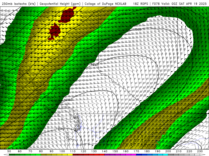The width and height of the screenshot is (209, 156).
Task: Click the dark green colorbar swatch right of 50
Action: (x=12, y=155)
